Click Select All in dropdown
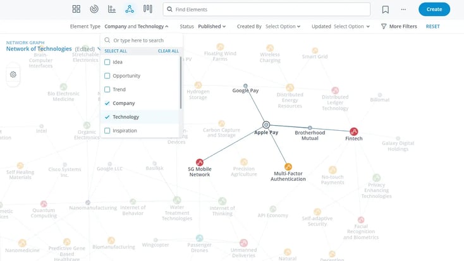This screenshot has height=261, width=464. [x=116, y=51]
